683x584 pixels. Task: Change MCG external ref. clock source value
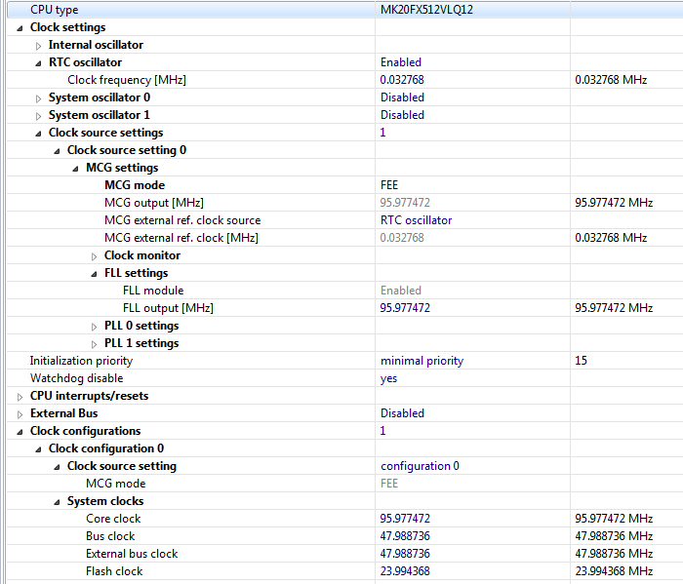pos(416,220)
